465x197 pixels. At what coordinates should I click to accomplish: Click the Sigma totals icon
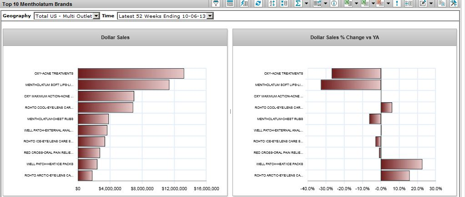[x=298, y=4]
